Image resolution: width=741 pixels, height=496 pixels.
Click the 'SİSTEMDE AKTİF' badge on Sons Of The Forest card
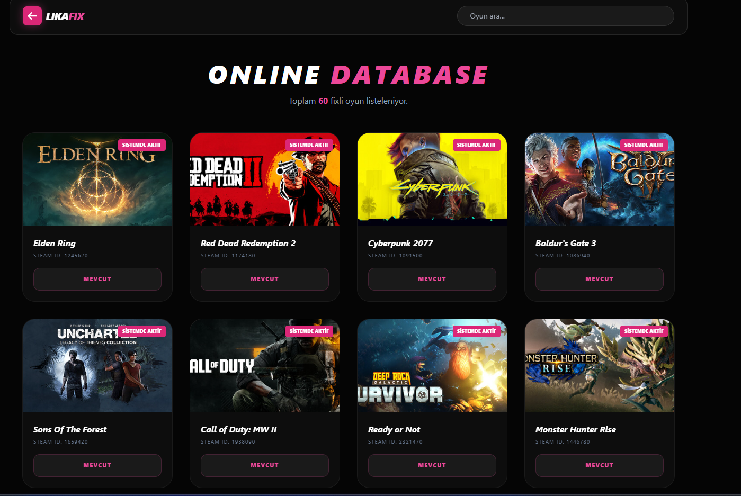click(142, 331)
